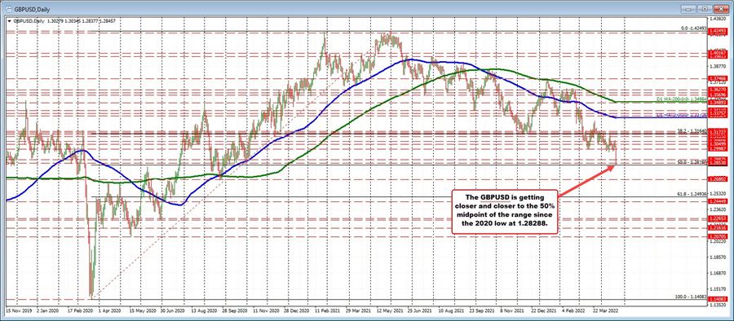Image resolution: width=734 pixels, height=321 pixels.
Task: Click the 11 Feb 2021 date label
Action: point(327,310)
